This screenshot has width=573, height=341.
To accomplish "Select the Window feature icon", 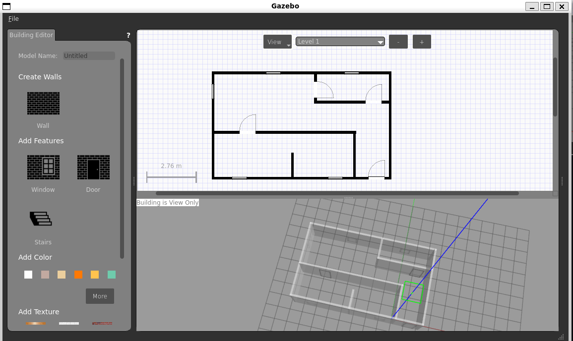I will 43,167.
